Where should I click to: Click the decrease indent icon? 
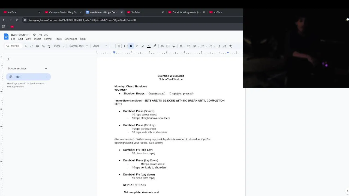219,46
